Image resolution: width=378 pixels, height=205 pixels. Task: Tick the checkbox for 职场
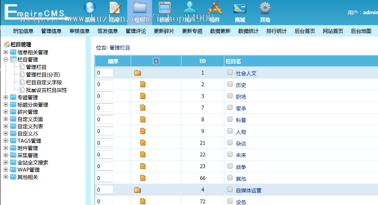pos(230,96)
